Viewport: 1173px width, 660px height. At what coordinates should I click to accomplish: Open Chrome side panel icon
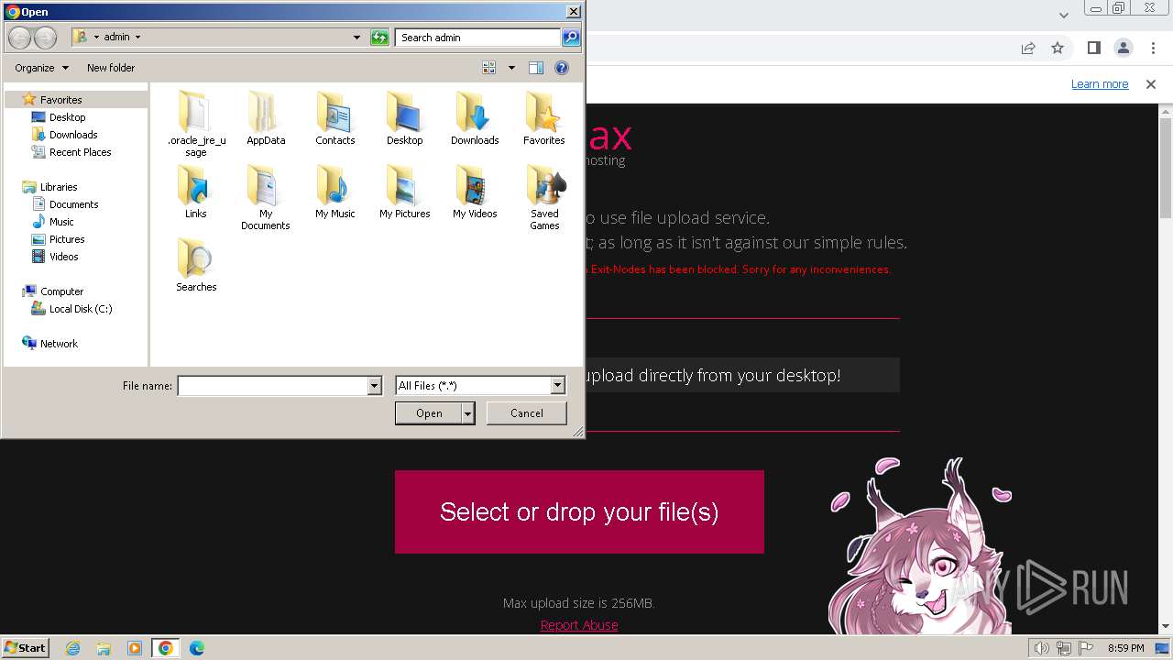[x=1093, y=48]
